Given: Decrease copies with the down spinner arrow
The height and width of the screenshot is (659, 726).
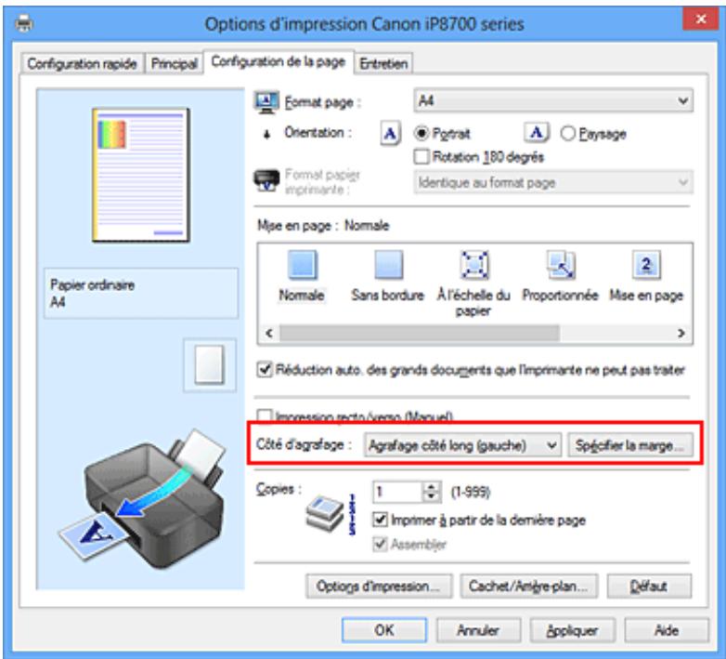Looking at the screenshot, I should tap(432, 496).
